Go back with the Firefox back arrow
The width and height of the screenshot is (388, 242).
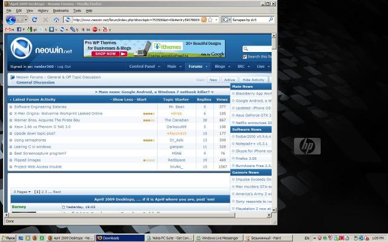[11, 20]
